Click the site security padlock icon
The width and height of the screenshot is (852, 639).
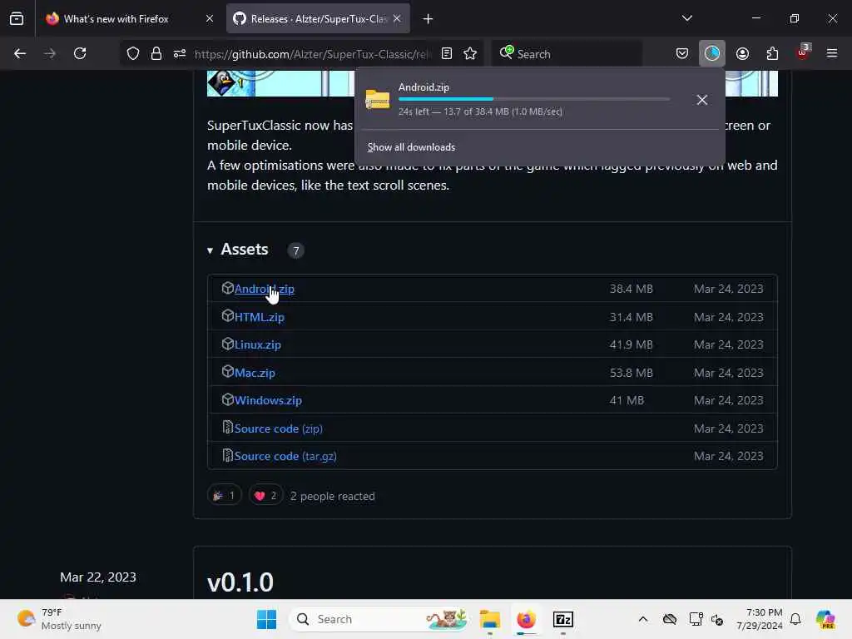point(156,53)
